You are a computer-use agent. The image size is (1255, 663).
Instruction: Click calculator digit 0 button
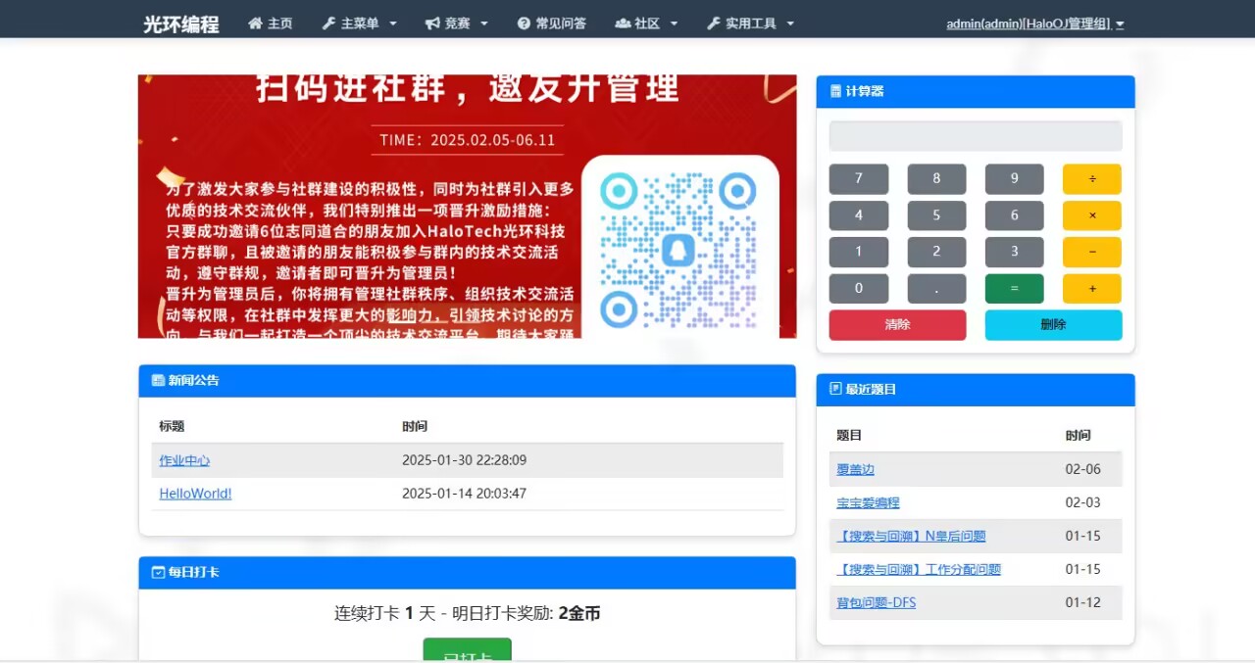click(x=859, y=289)
